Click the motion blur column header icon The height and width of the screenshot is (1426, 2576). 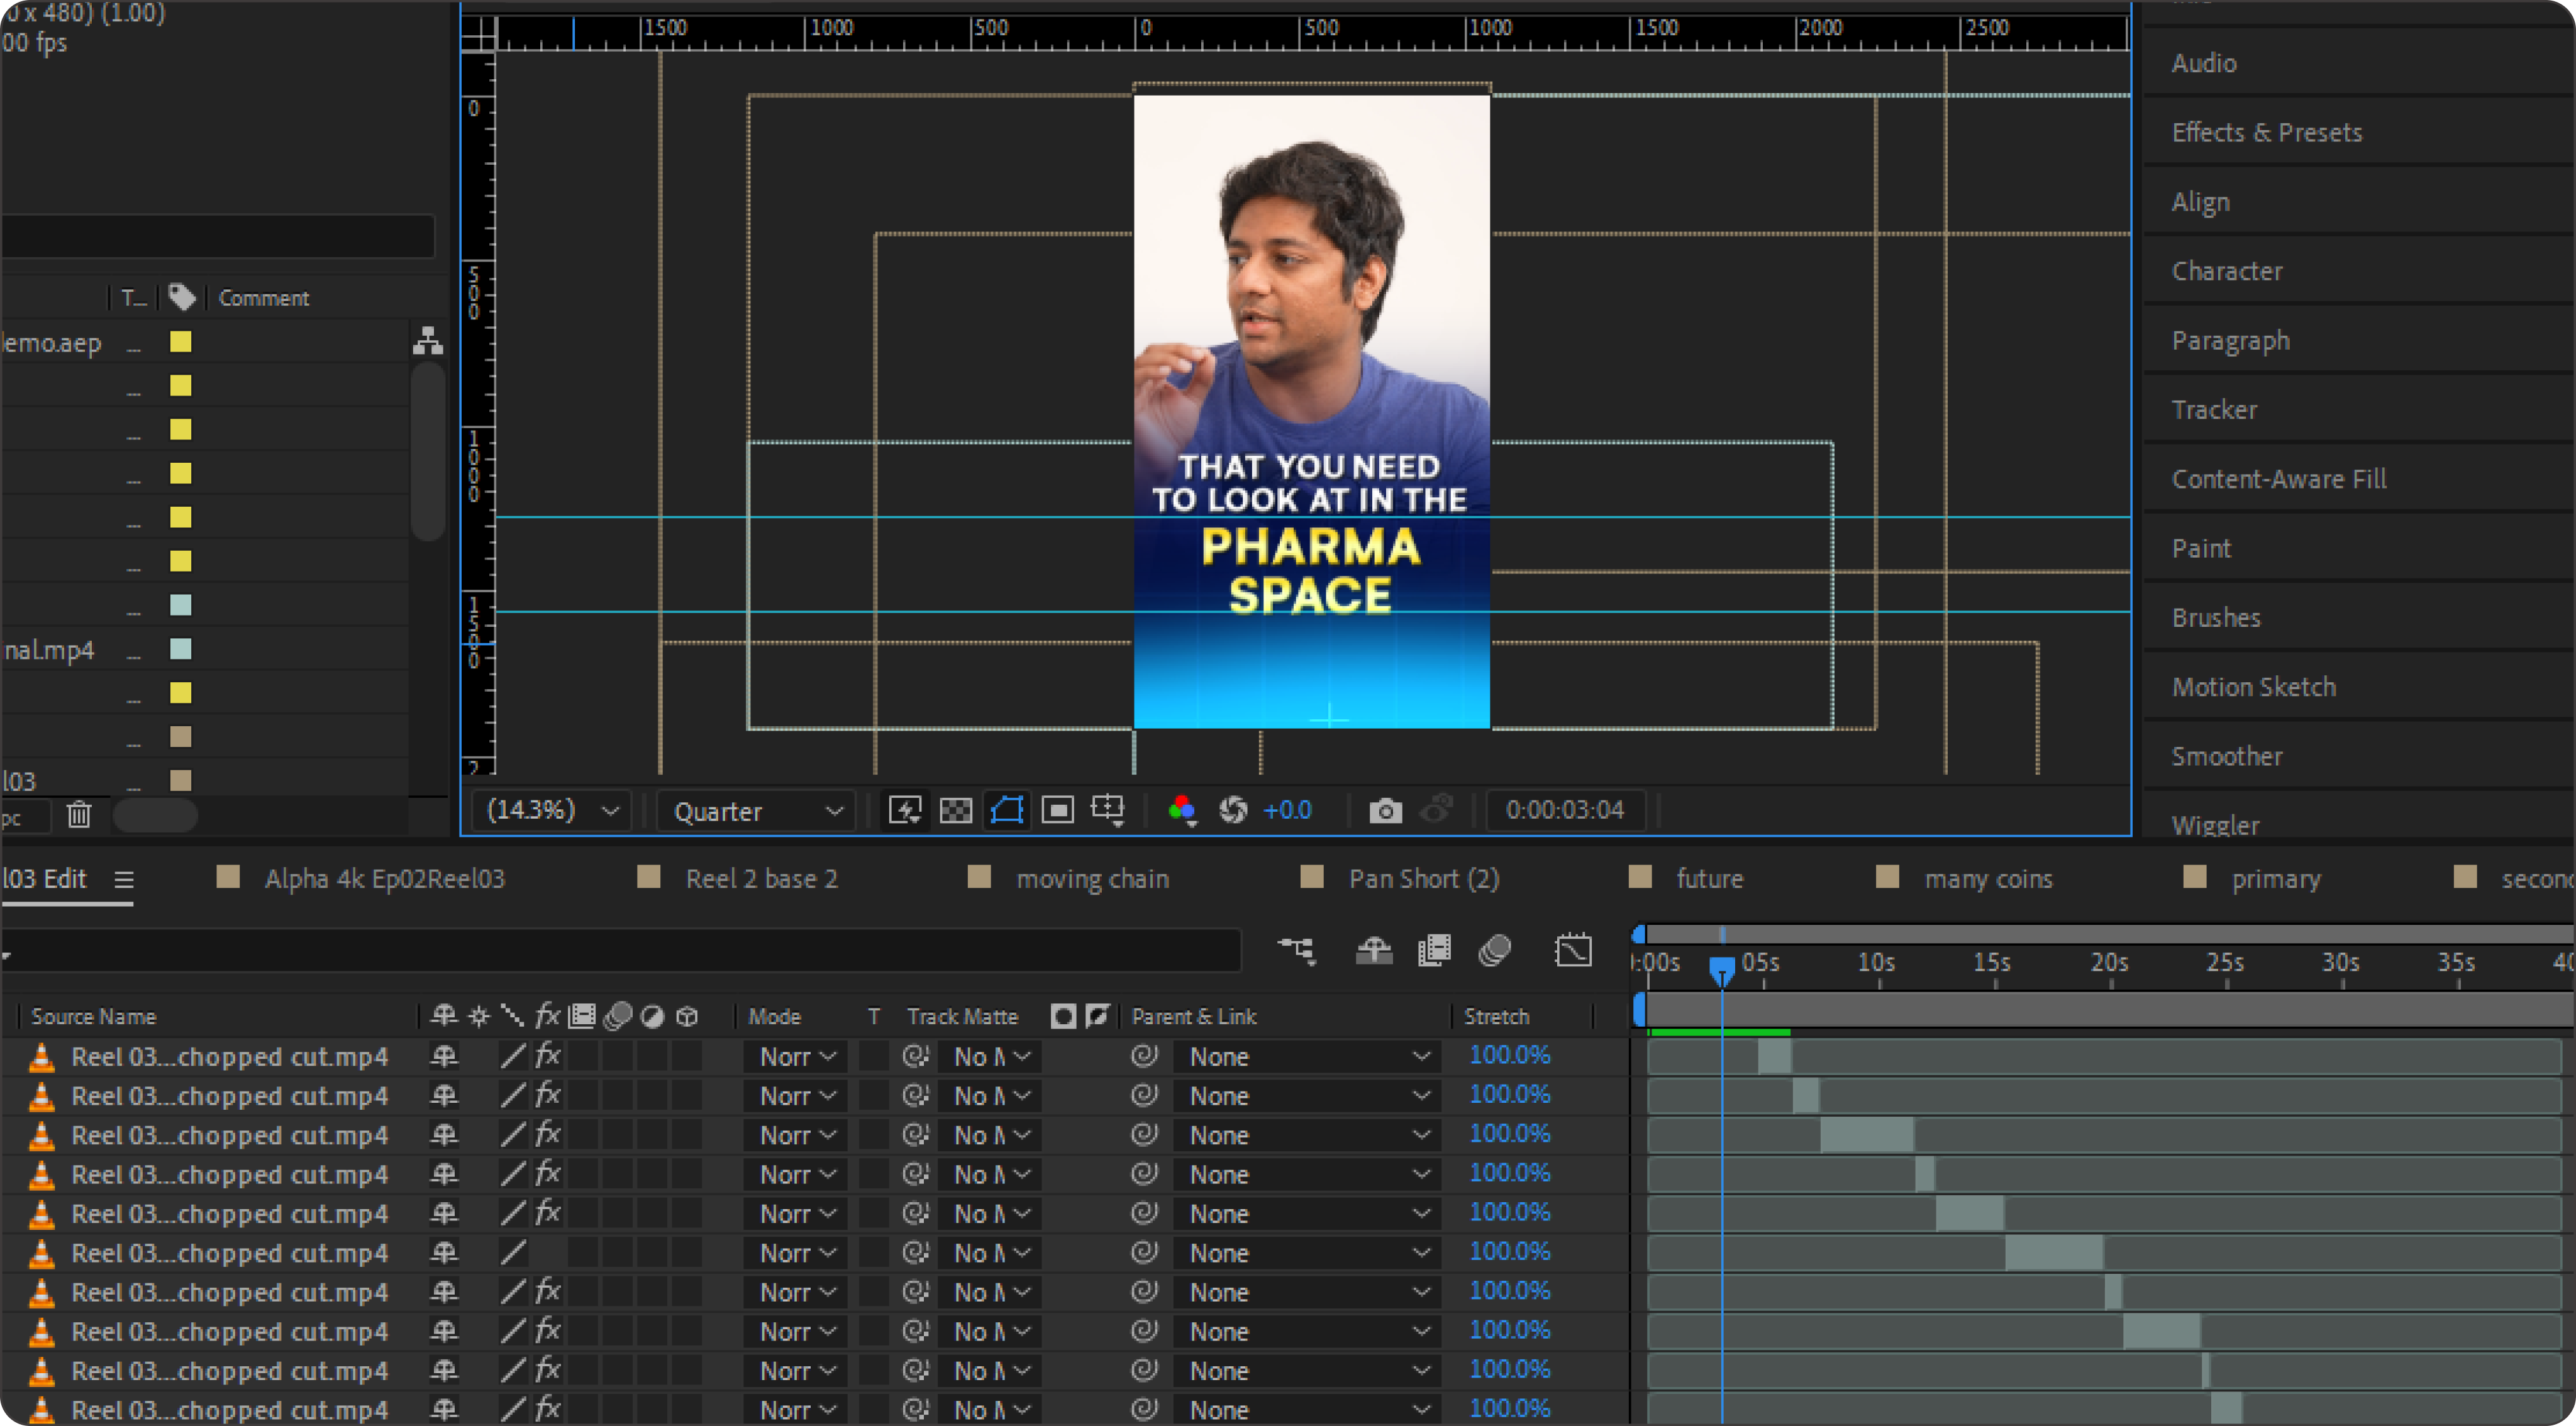pos(618,1016)
